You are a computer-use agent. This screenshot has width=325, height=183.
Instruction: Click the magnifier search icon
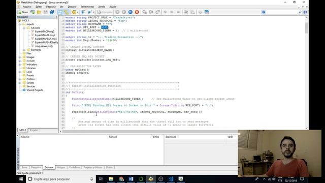[x=300, y=12]
